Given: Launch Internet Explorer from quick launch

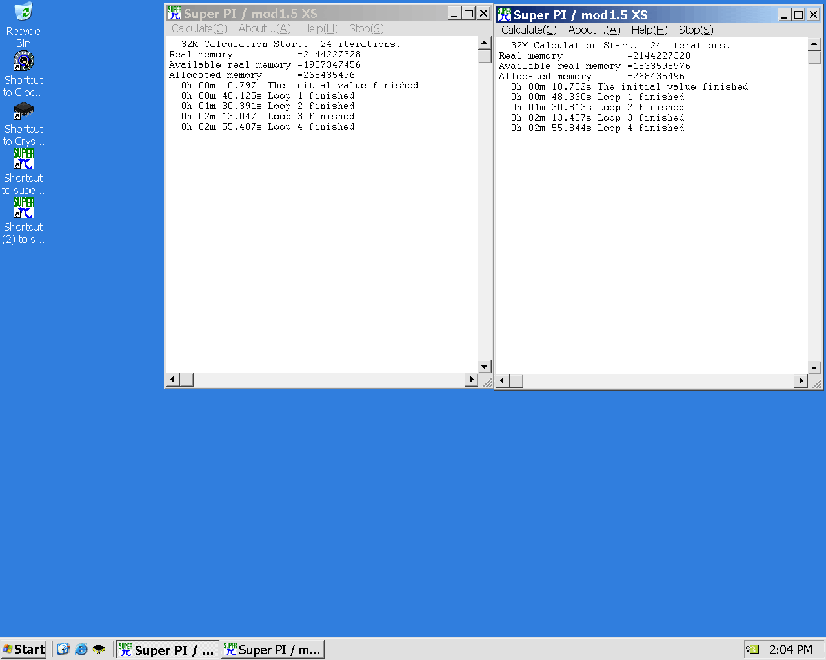Looking at the screenshot, I should (x=81, y=649).
